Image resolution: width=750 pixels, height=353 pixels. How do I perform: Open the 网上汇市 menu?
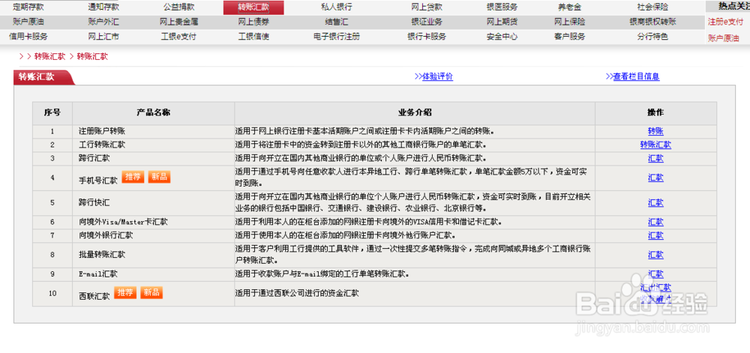point(103,37)
